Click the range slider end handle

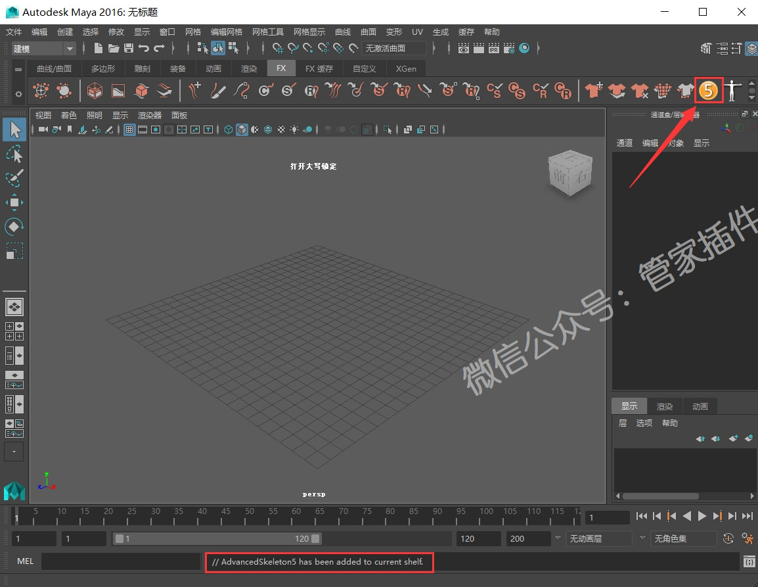(315, 538)
